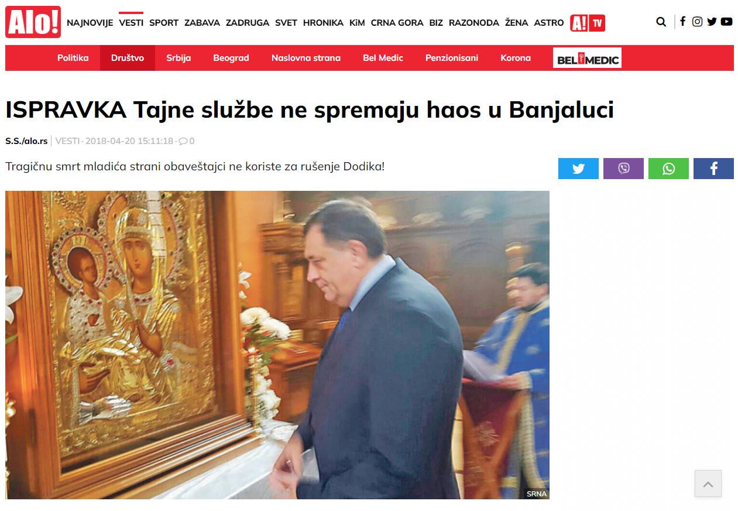Open the search magnifier icon
Viewport: 738px width, 511px height.
tap(661, 22)
